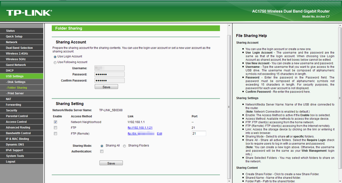
Task: Open System Tools menu
Action: [22, 156]
